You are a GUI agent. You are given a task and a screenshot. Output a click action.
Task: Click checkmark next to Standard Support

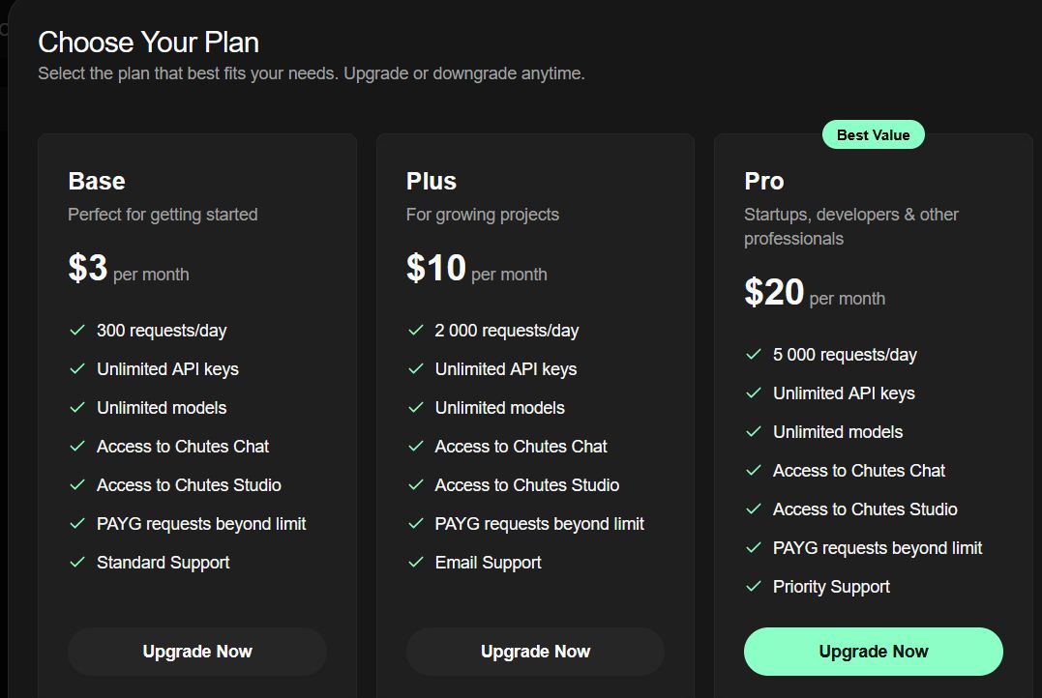pos(77,563)
